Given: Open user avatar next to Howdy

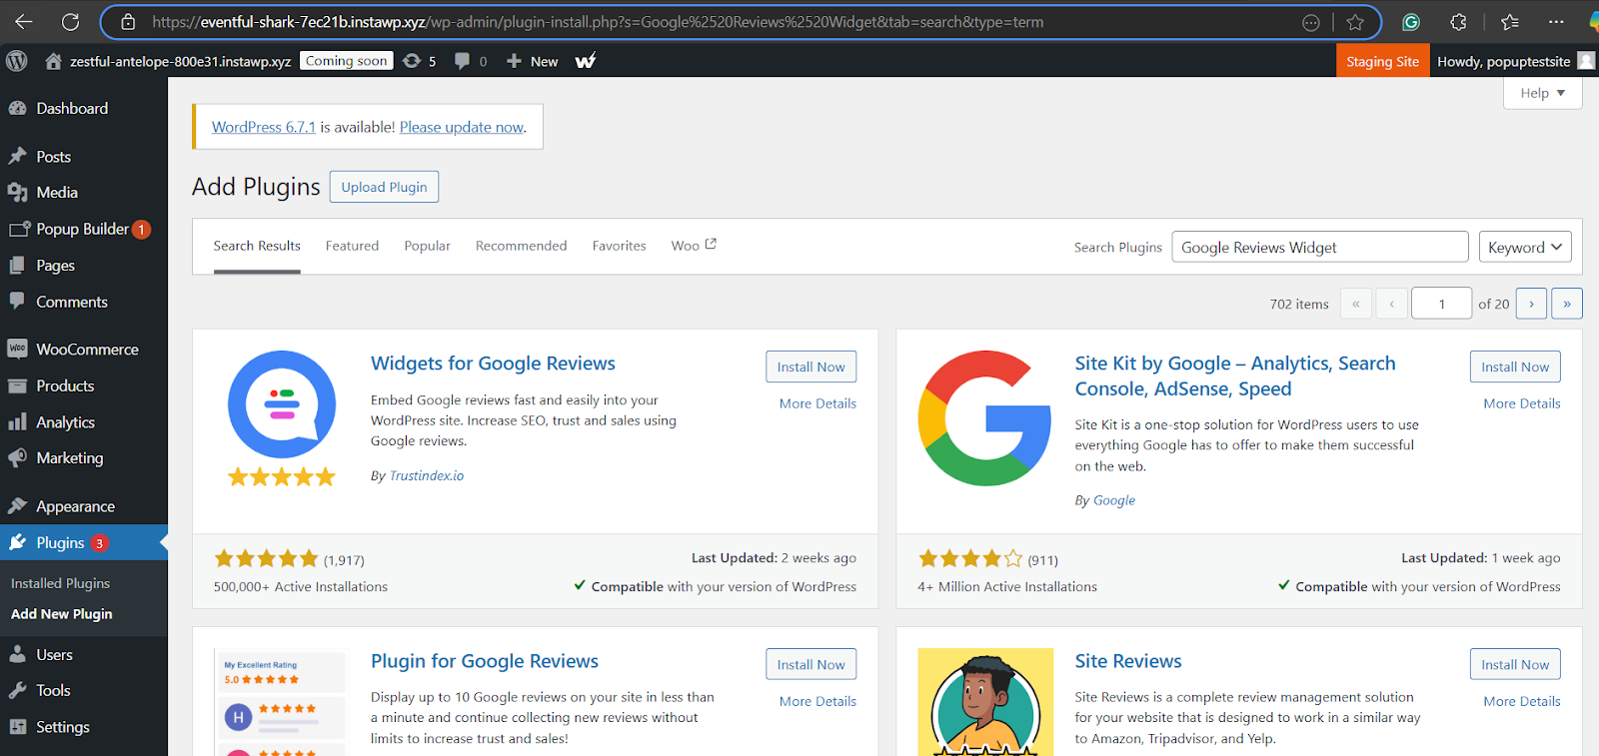Looking at the screenshot, I should (1586, 61).
